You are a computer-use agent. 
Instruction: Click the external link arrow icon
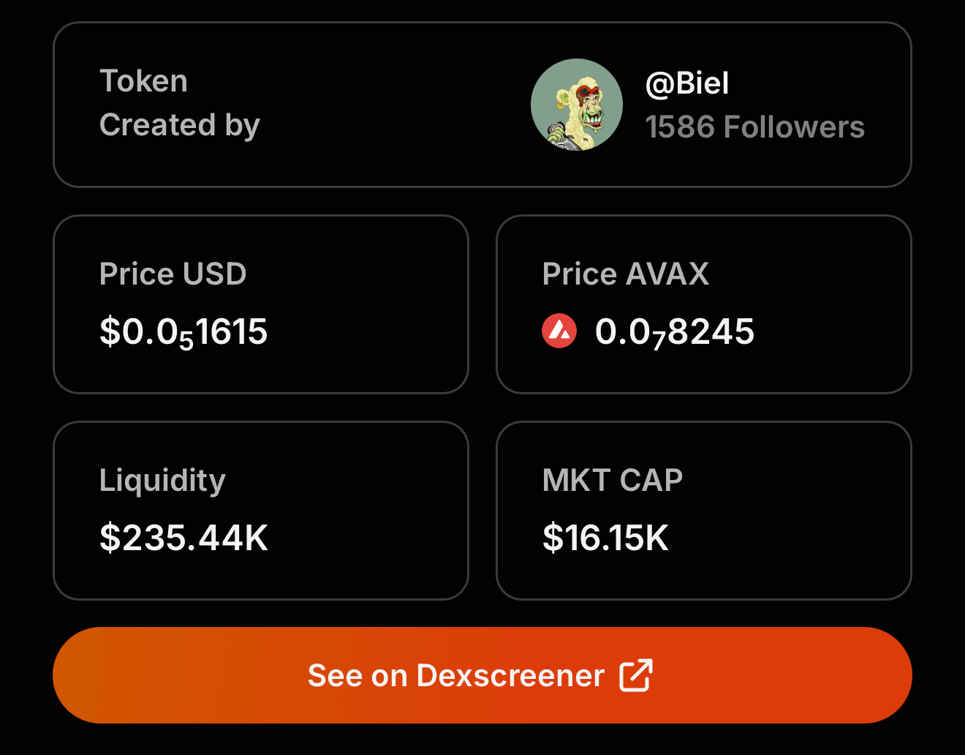[635, 675]
